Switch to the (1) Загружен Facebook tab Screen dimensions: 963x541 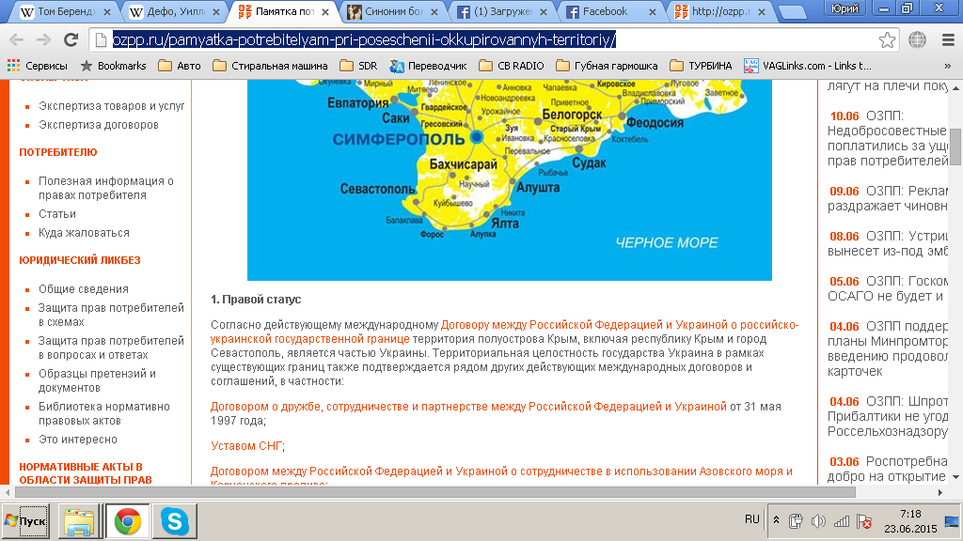[x=502, y=11]
